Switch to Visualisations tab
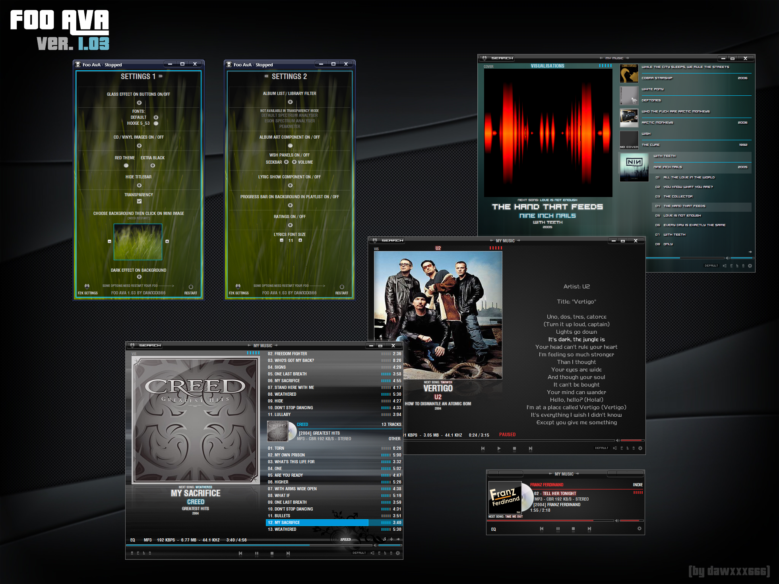 547,66
